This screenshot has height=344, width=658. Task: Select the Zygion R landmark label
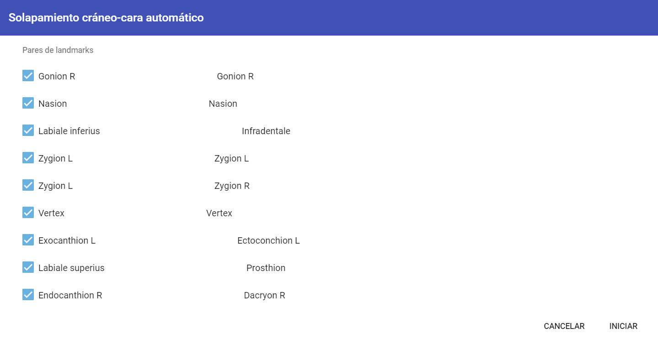tap(232, 186)
